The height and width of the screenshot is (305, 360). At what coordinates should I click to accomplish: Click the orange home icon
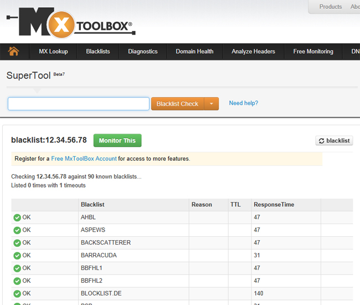pos(13,51)
